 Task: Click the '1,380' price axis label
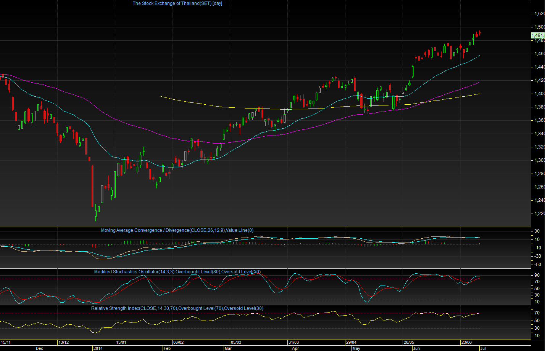pos(539,107)
